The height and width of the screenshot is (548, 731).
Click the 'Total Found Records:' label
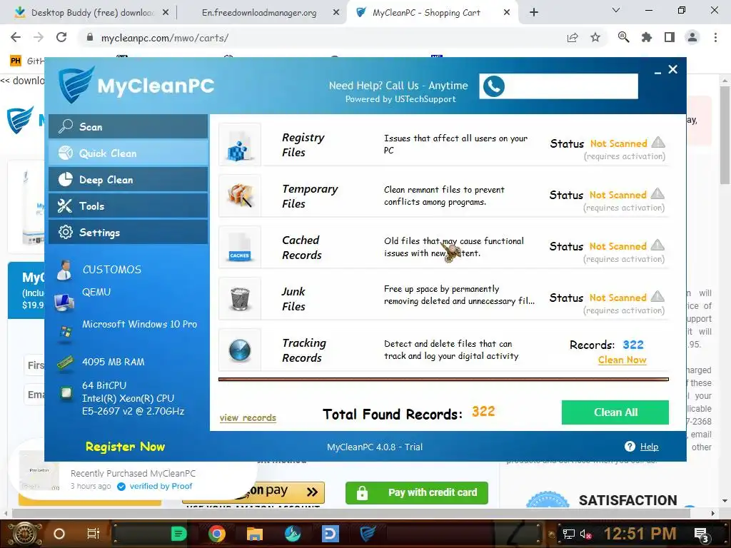click(392, 414)
